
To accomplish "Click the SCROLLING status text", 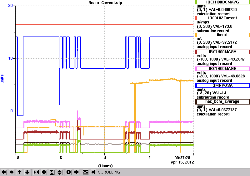I will click(x=109, y=172).
